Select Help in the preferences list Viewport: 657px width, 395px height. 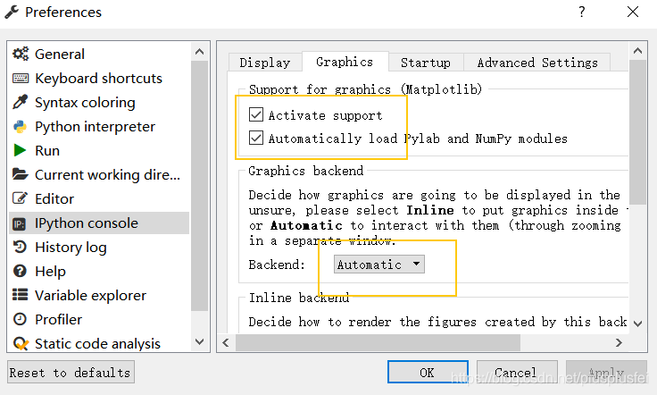click(x=99, y=271)
